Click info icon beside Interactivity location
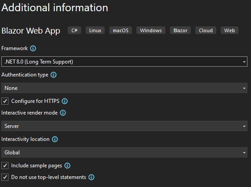Screen dimensions: 251x187 pos(55,139)
